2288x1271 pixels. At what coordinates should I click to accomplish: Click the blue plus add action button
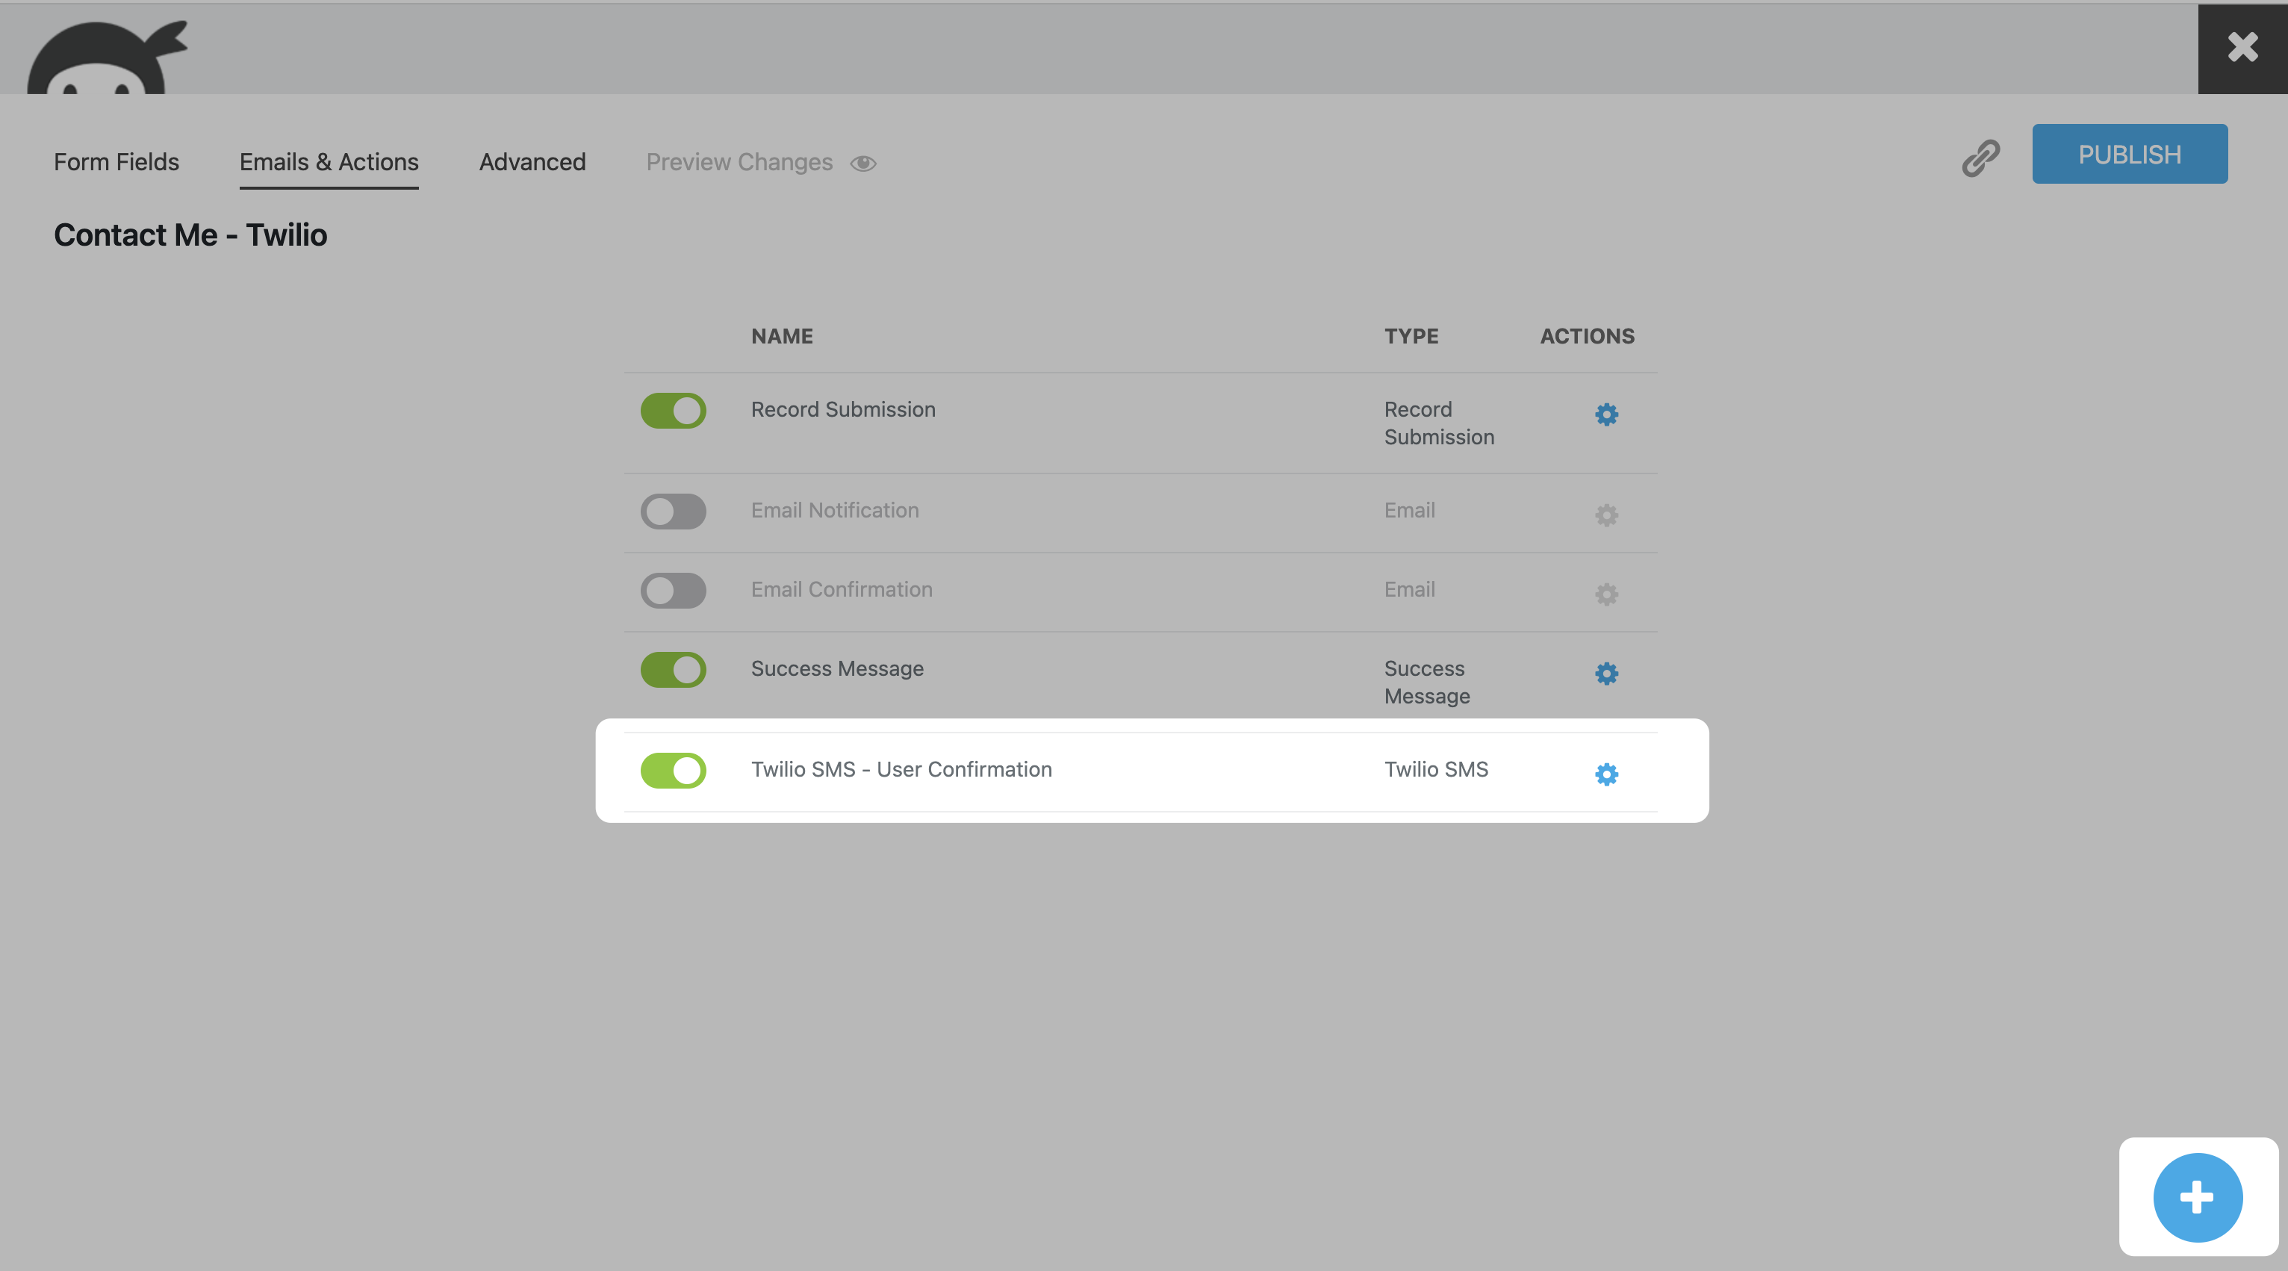[x=2196, y=1196]
